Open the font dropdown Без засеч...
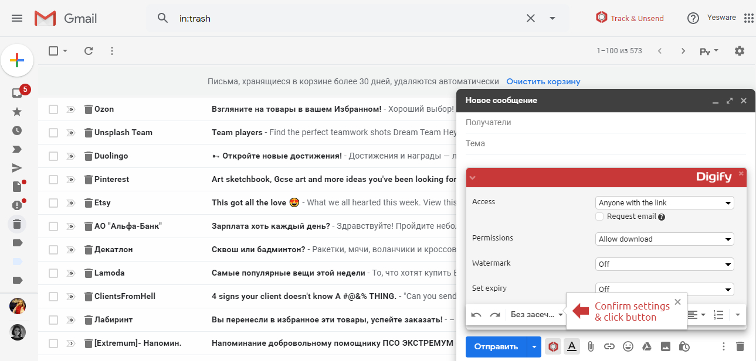756x361 pixels. coord(537,315)
